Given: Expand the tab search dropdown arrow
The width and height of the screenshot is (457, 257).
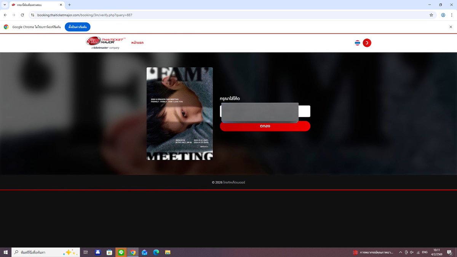Looking at the screenshot, I should pos(4,5).
